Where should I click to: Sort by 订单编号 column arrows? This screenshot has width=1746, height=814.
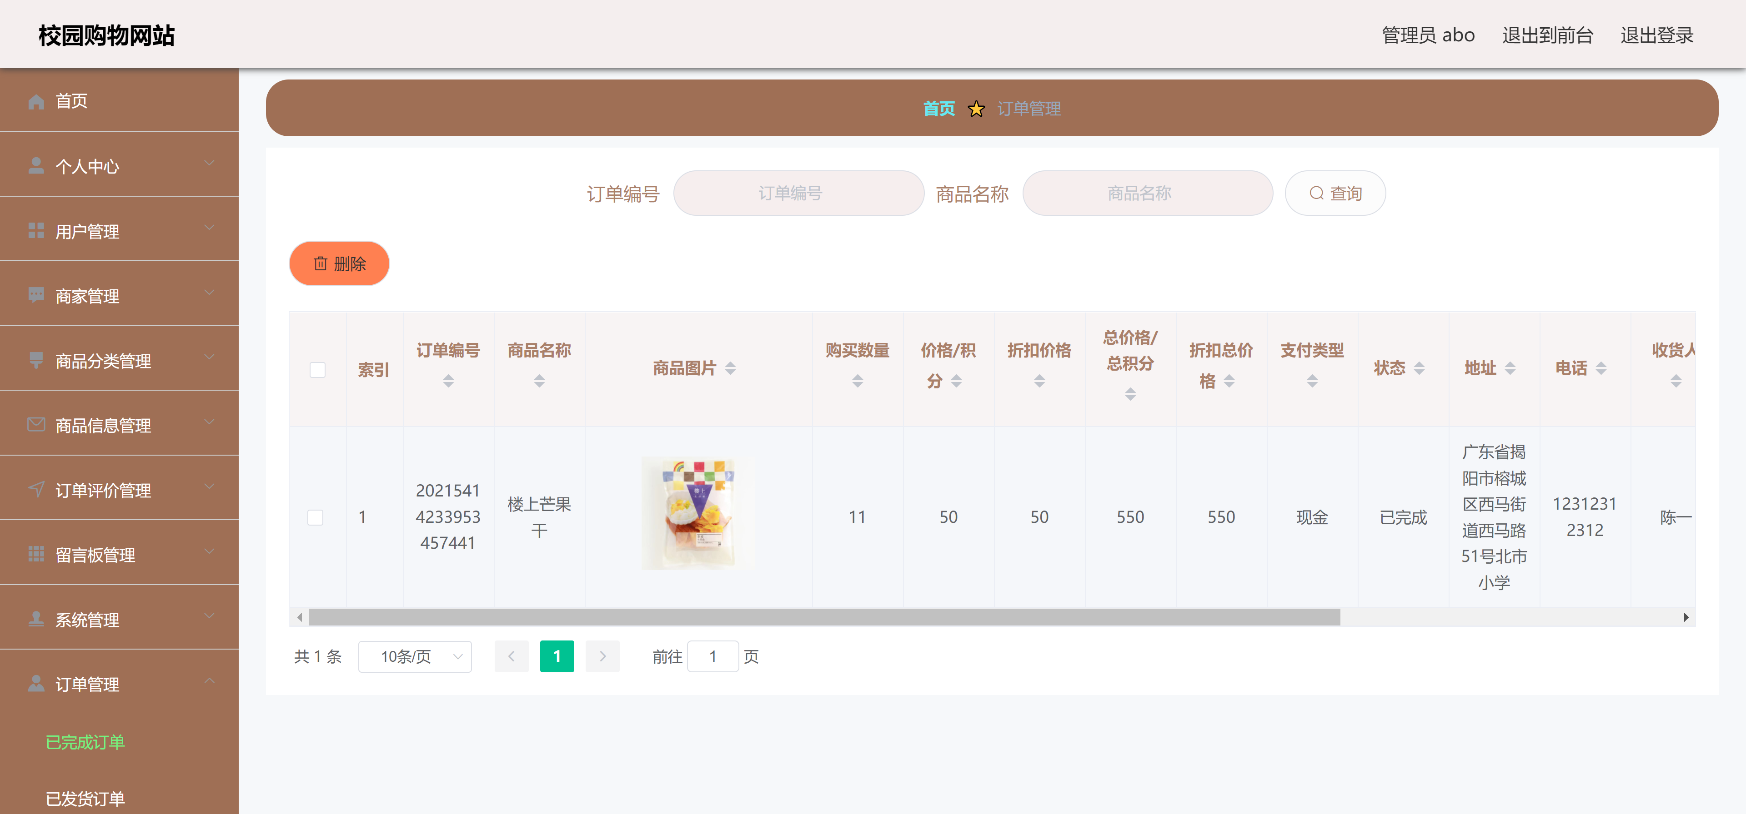[448, 381]
